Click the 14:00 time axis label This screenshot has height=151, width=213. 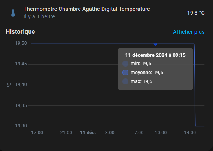click(190, 133)
